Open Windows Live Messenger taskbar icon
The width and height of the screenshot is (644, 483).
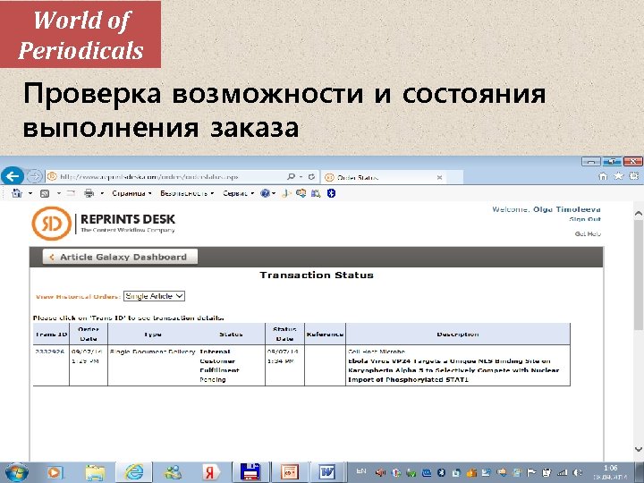174,472
